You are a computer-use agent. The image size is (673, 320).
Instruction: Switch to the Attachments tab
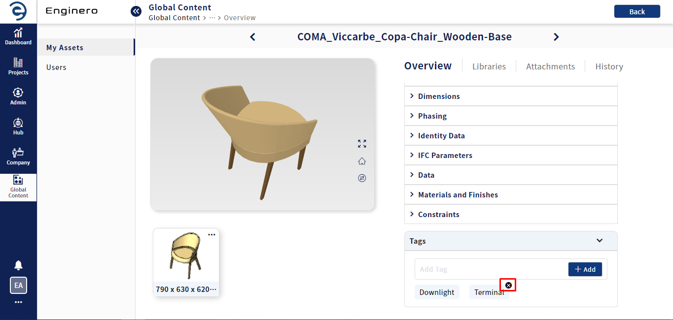550,66
